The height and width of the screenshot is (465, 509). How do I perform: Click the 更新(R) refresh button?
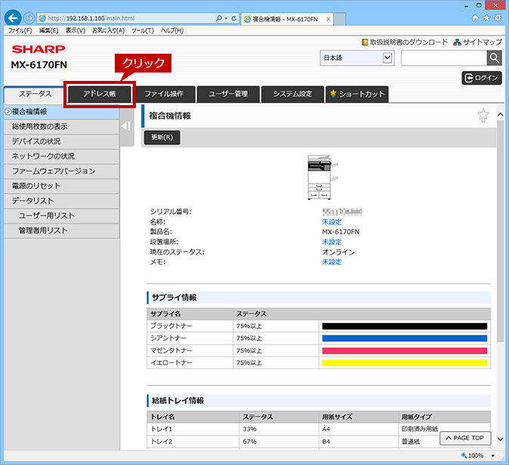[x=162, y=137]
